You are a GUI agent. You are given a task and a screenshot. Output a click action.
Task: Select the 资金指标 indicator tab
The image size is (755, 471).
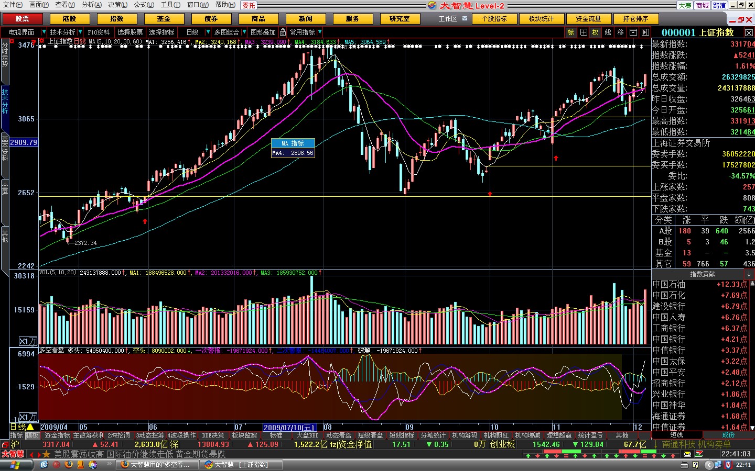click(57, 435)
